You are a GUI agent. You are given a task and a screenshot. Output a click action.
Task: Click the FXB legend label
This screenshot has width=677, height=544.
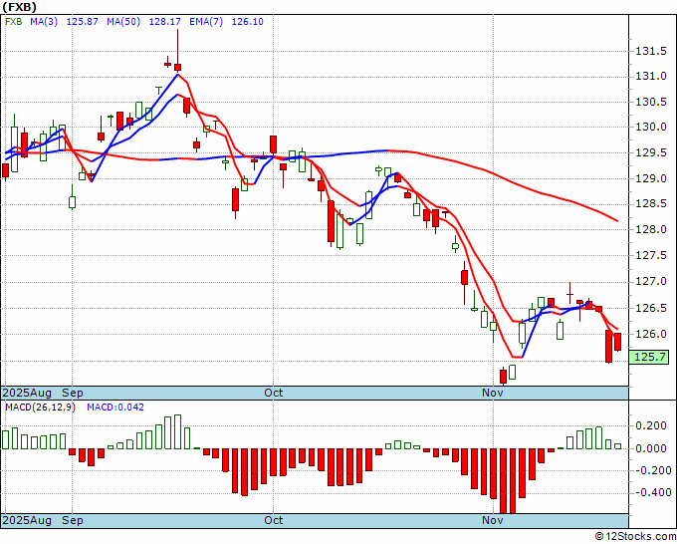[13, 22]
